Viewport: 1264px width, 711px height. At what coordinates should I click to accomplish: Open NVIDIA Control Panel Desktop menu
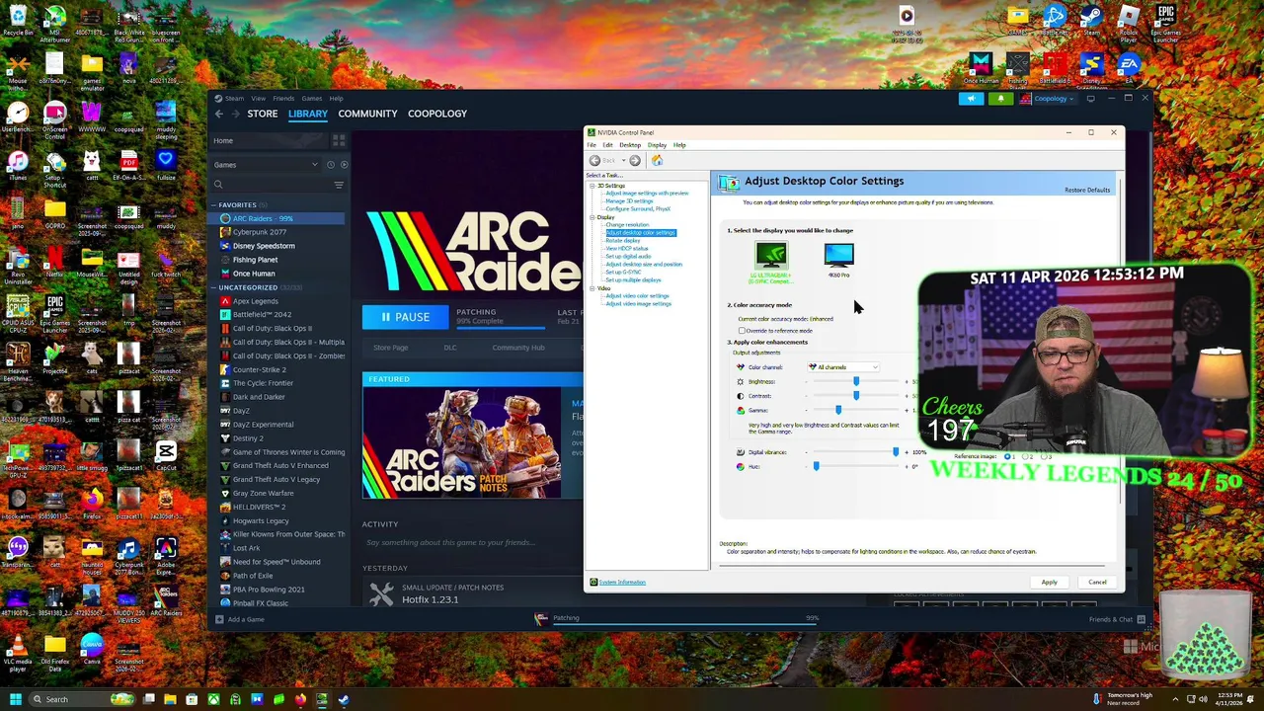630,145
